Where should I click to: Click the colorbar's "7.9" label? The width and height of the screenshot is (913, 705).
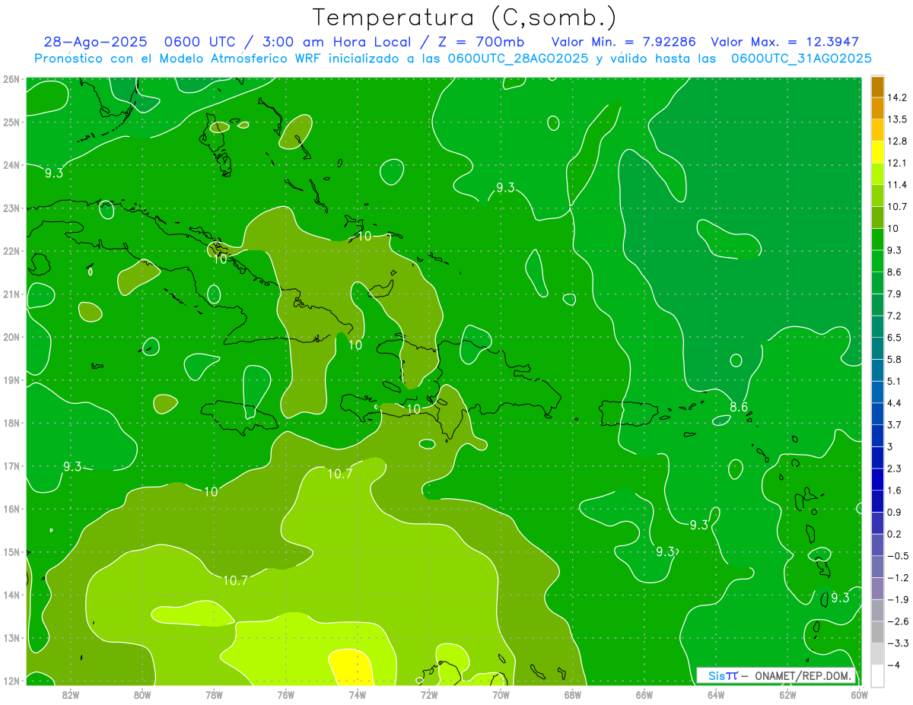tap(895, 294)
